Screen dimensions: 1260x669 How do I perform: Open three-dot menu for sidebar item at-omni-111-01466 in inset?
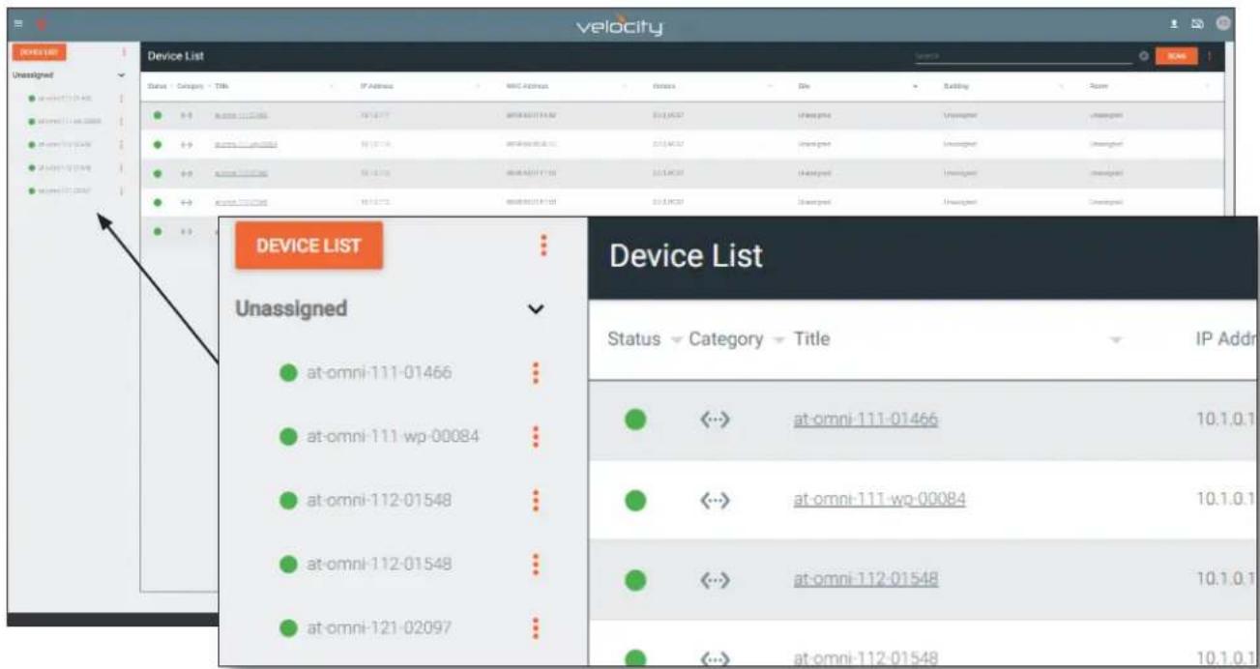pos(535,373)
